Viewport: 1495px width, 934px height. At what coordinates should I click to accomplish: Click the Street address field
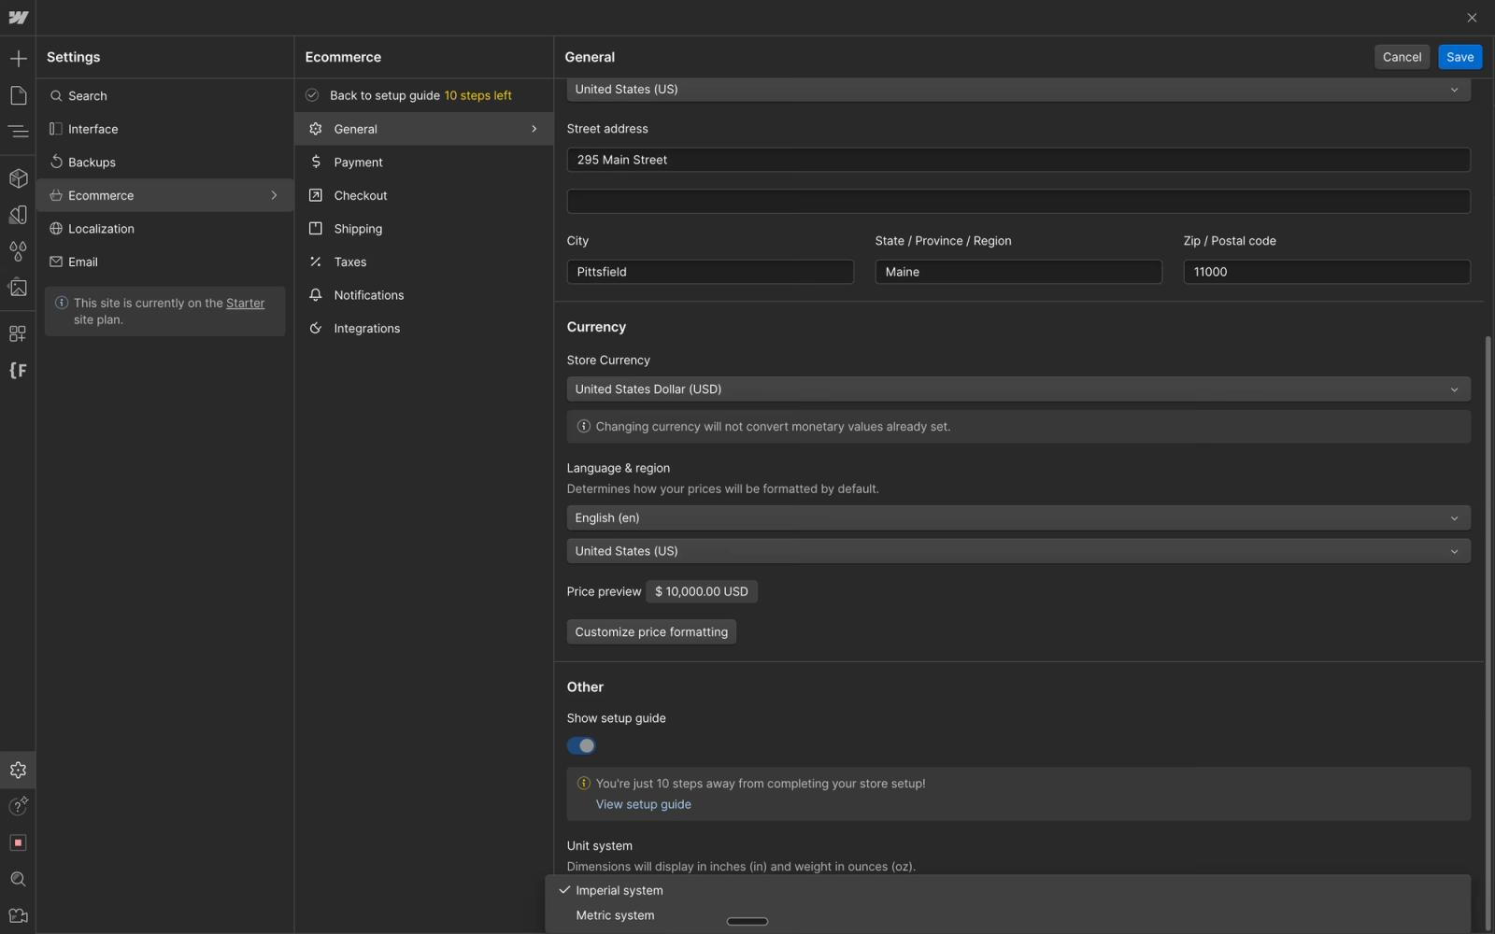[x=1018, y=160]
